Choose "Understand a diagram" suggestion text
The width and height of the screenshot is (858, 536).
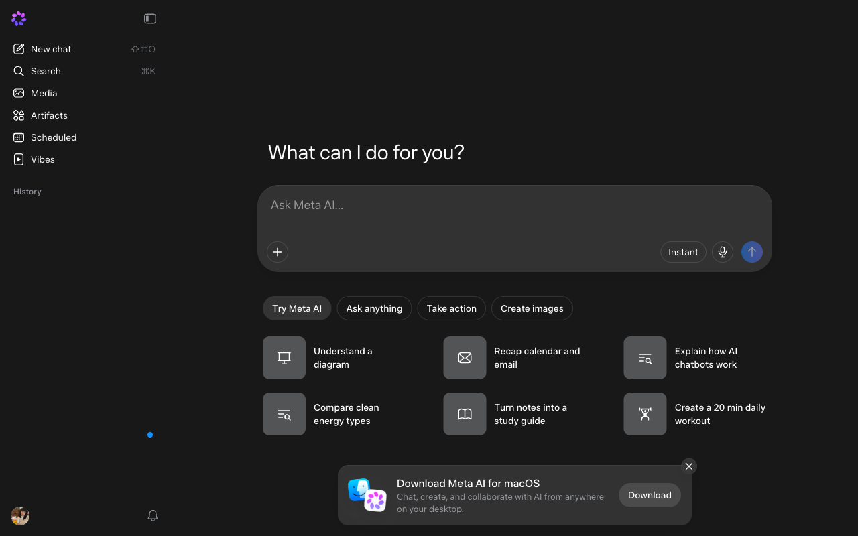(343, 358)
